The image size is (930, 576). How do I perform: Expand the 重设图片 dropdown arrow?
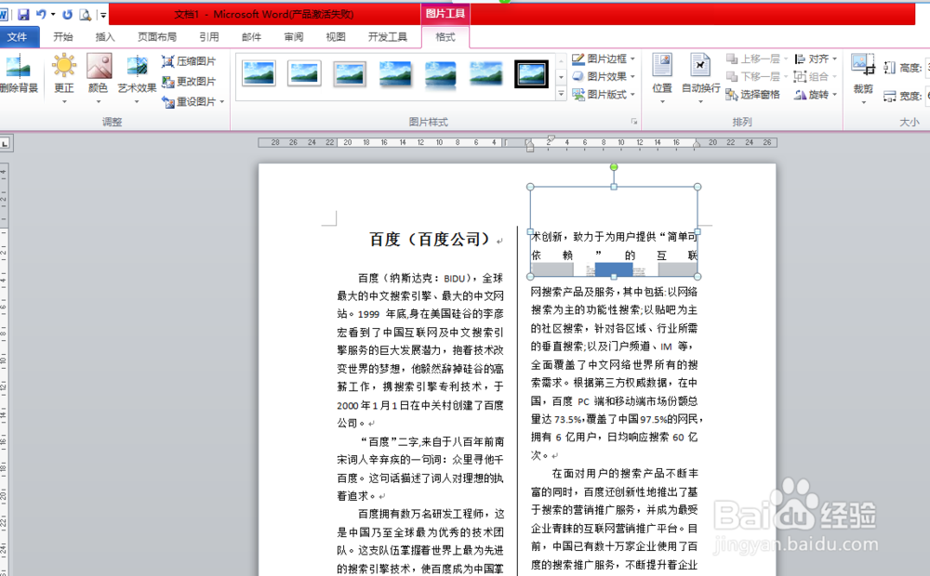pos(222,102)
